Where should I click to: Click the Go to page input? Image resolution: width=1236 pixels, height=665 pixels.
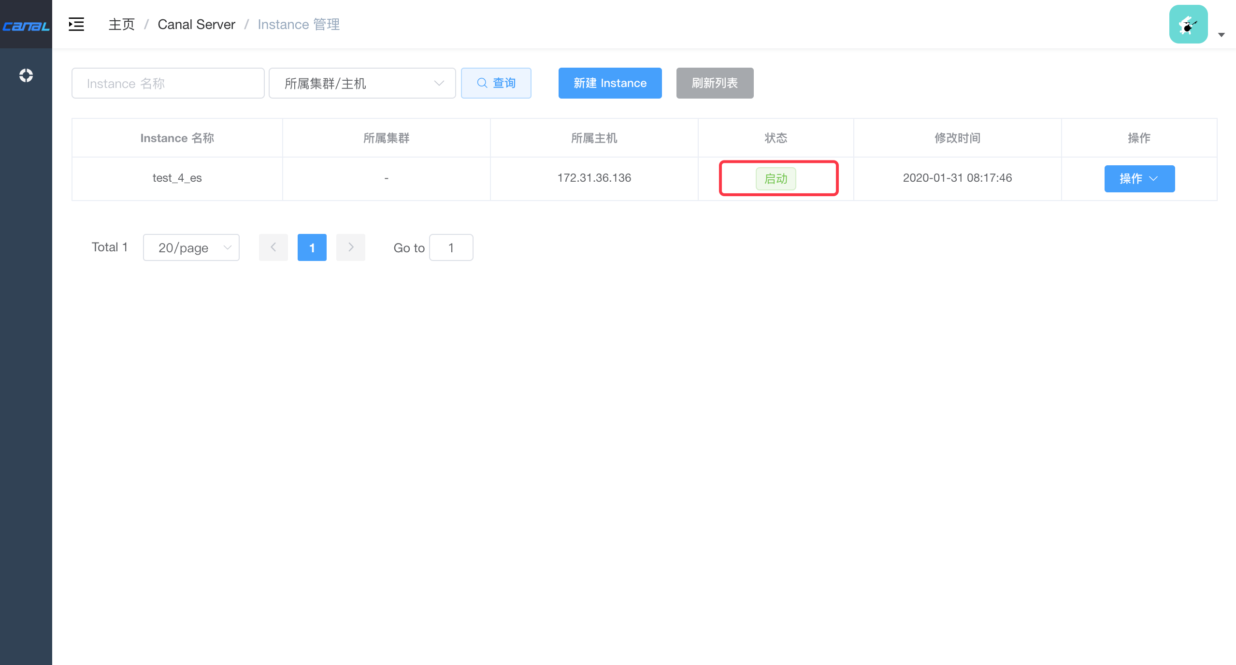(x=450, y=247)
